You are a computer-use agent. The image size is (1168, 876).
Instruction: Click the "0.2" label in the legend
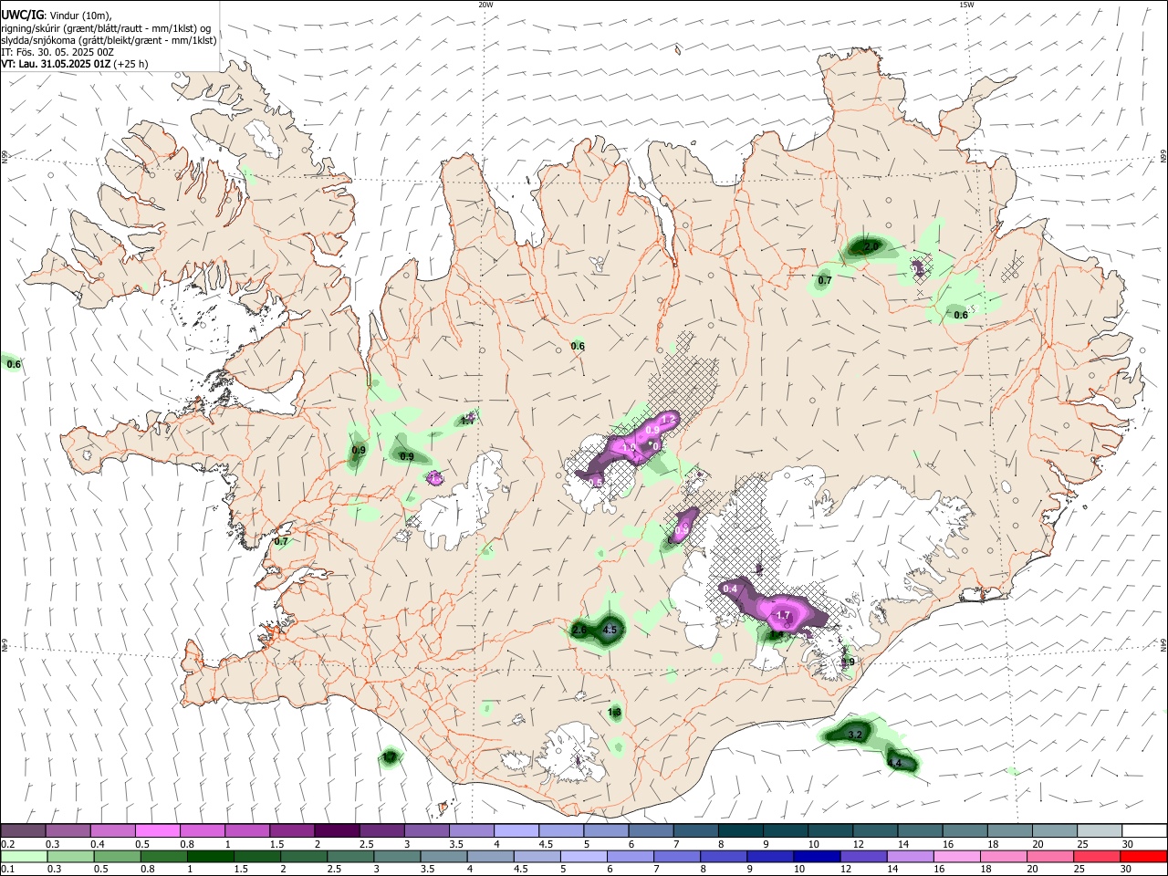pos(8,844)
